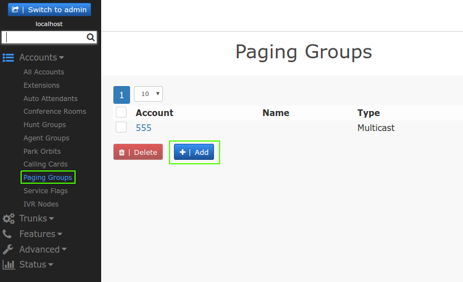Click the Features phone icon
The image size is (463, 282).
(8, 234)
